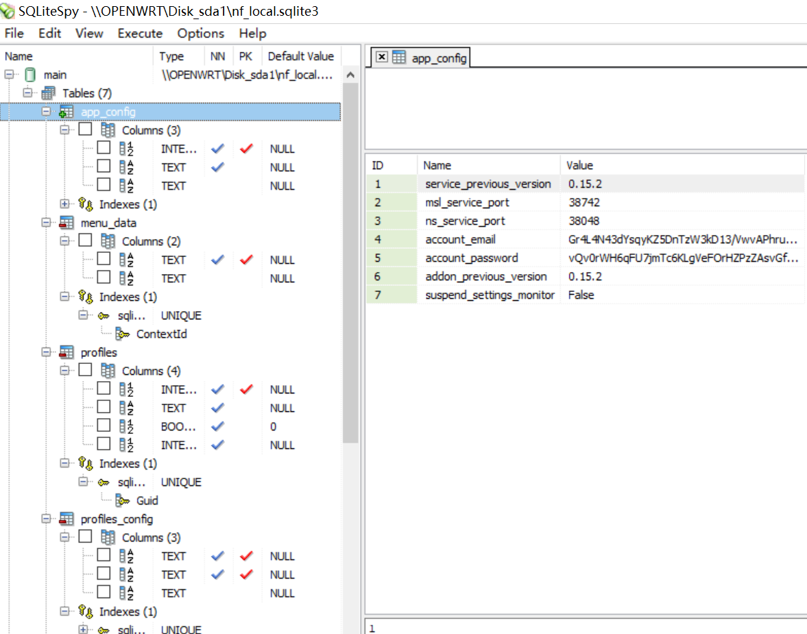Open the Options menu
This screenshot has width=807, height=634.
click(201, 34)
